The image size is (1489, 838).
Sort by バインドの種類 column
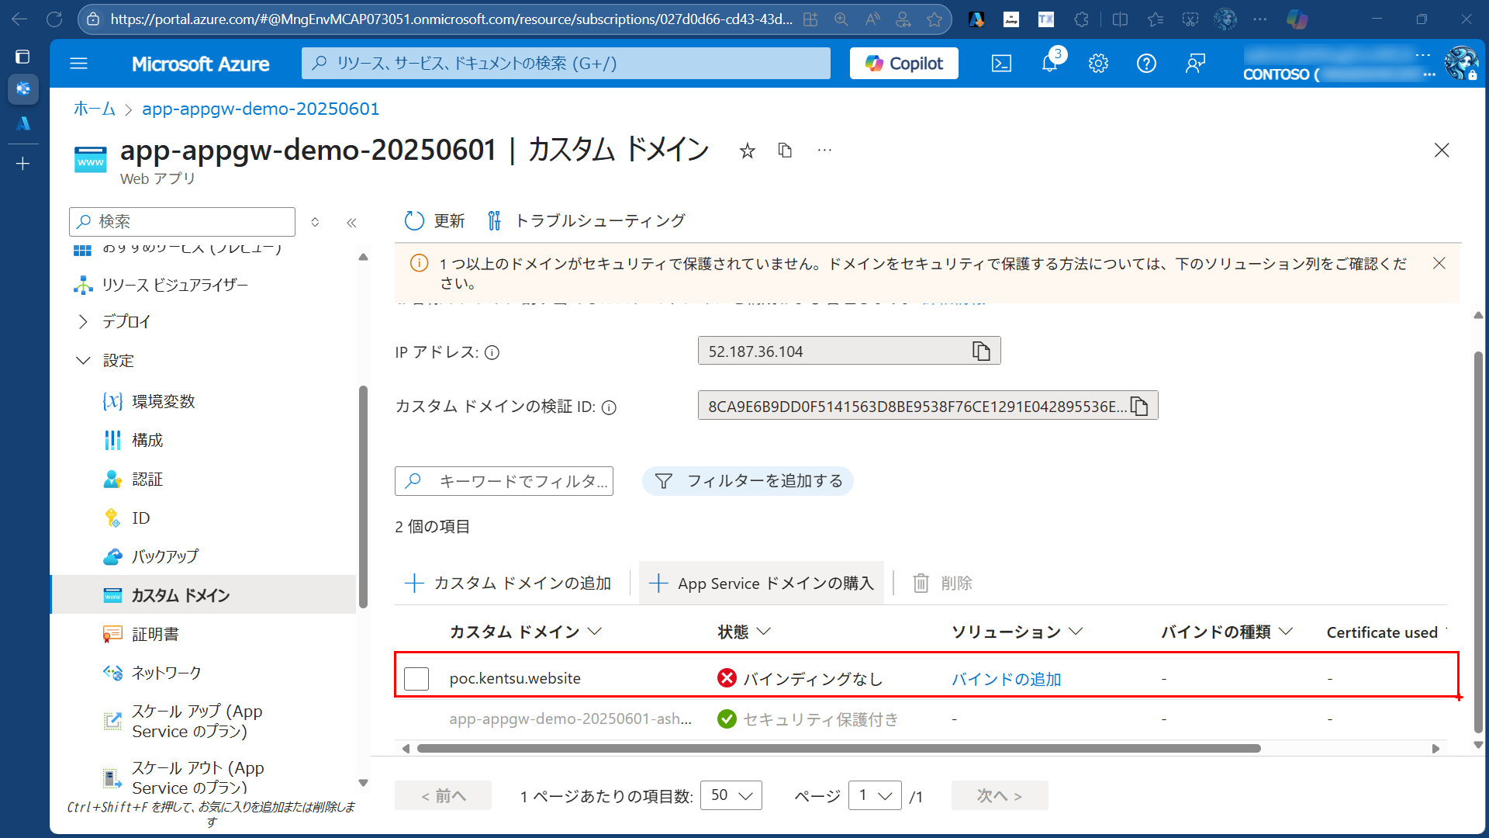1227,632
